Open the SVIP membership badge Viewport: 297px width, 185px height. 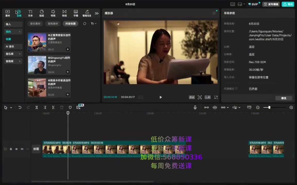(x=253, y=4)
